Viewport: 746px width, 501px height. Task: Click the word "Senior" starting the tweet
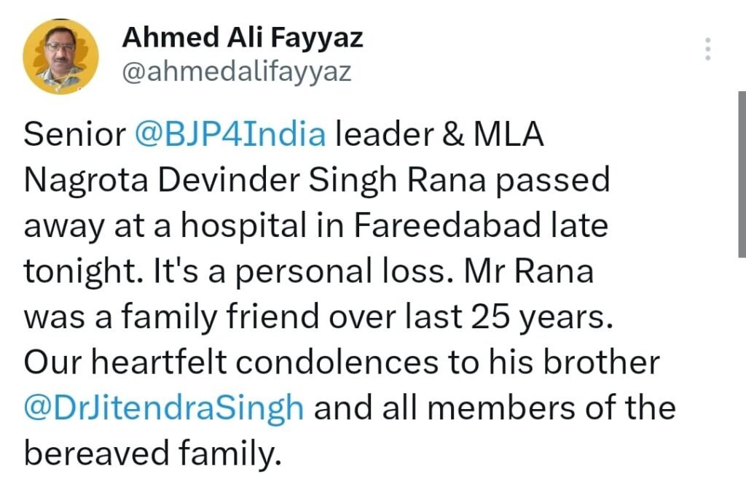tap(75, 136)
